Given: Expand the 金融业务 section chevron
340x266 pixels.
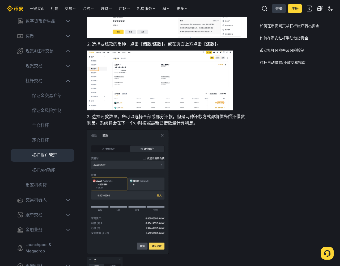Looking at the screenshot, I should tap(68, 230).
